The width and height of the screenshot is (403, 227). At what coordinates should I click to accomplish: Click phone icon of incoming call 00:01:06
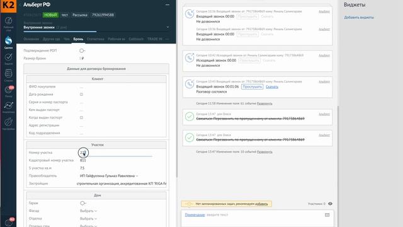coord(190,84)
